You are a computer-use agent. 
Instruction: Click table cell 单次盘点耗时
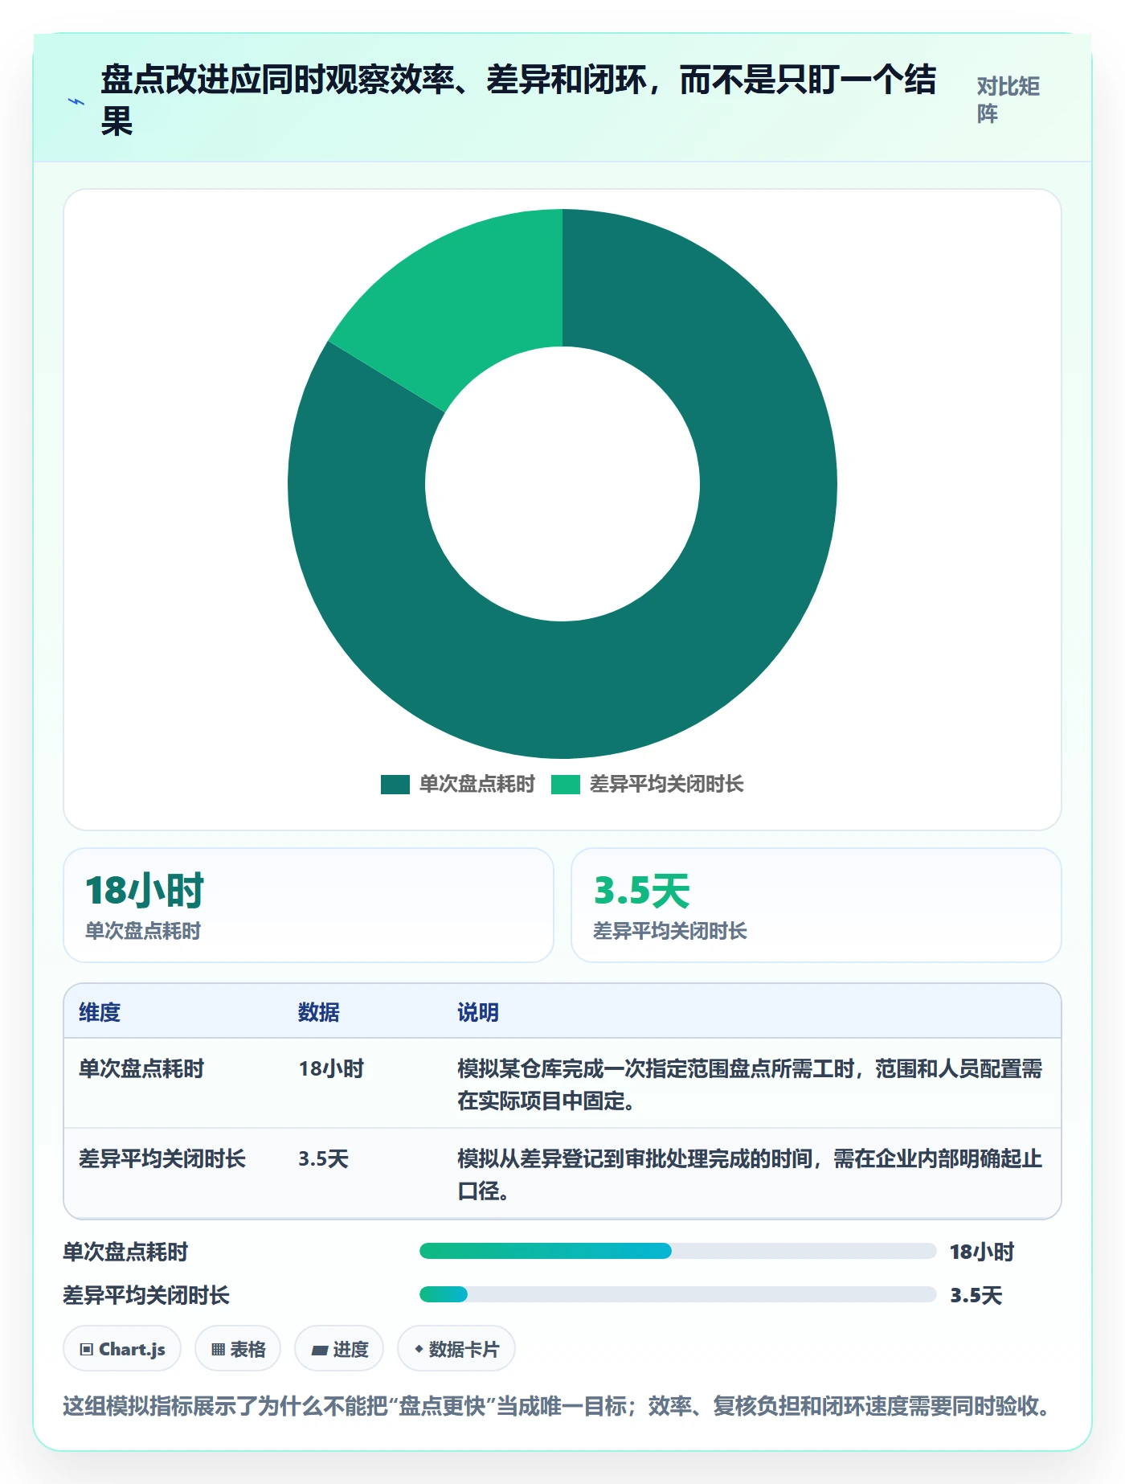[141, 1068]
